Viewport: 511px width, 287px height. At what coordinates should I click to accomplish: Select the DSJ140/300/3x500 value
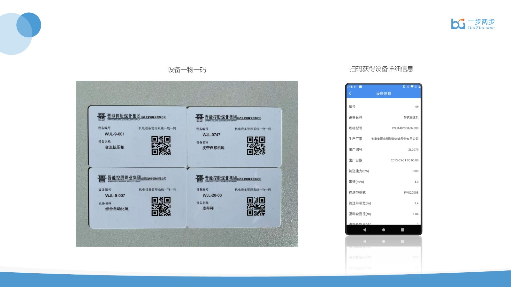coord(405,128)
